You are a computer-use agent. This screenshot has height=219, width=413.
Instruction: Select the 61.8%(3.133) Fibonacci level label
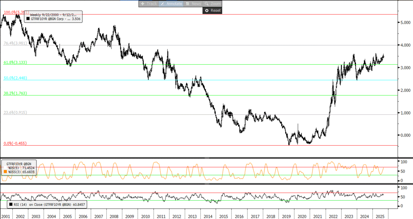15,62
